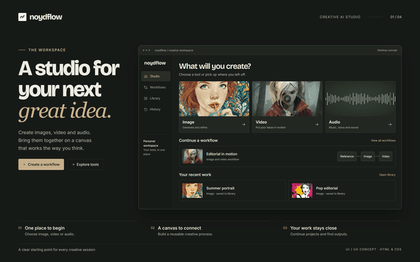This screenshot has width=420, height=262.
Task: Click the arrow on the Image card
Action: (x=243, y=124)
